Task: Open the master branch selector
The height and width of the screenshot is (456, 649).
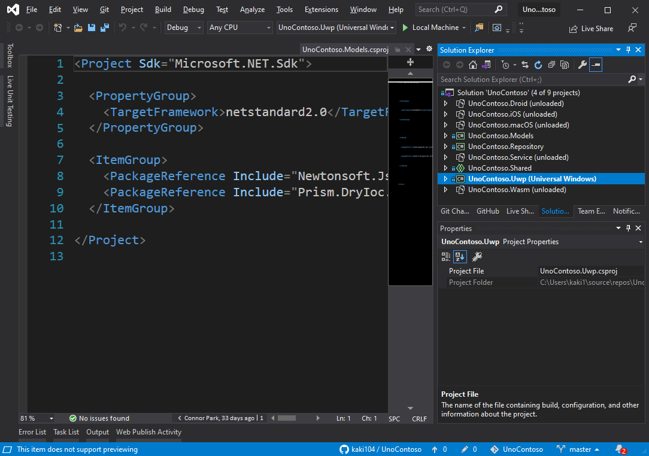Action: point(578,449)
